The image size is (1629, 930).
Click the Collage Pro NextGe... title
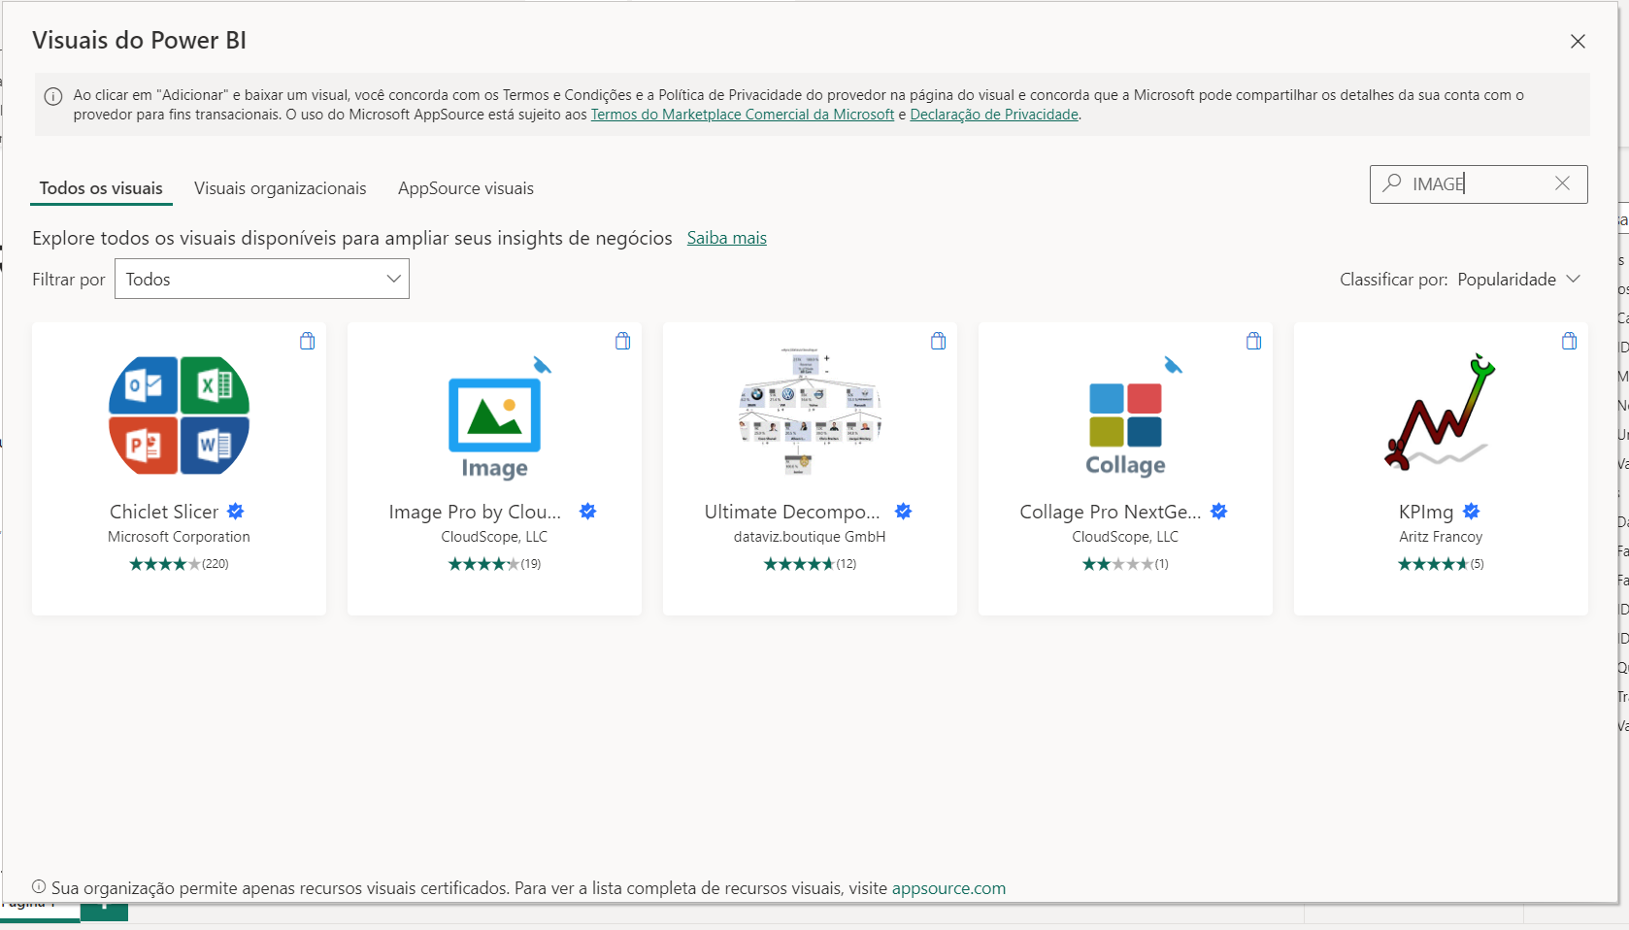click(x=1111, y=512)
